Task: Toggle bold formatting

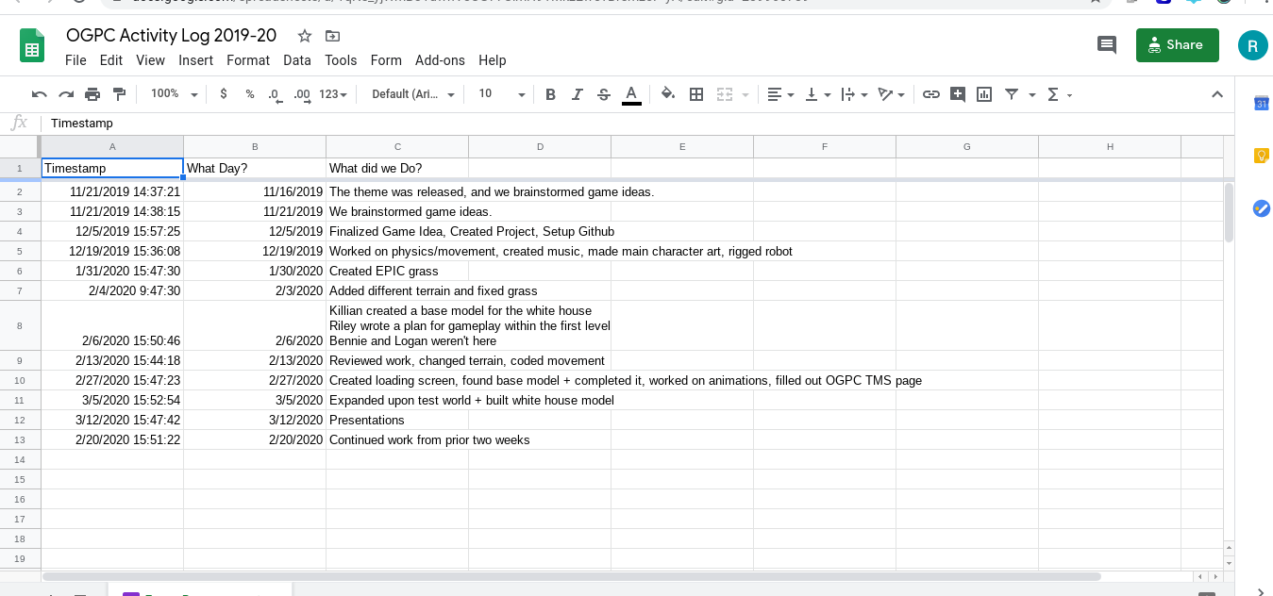Action: [x=550, y=94]
